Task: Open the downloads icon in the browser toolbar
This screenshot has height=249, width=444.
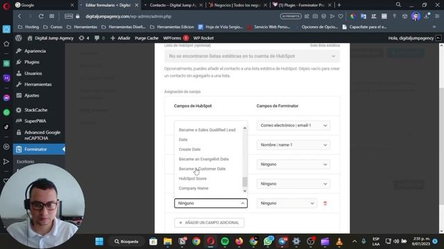Action: coord(427,17)
